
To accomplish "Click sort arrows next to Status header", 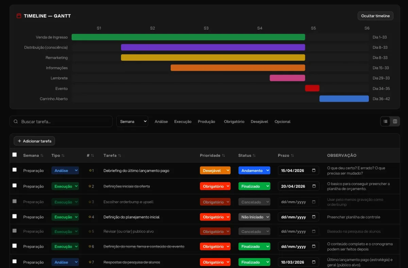I will point(254,155).
